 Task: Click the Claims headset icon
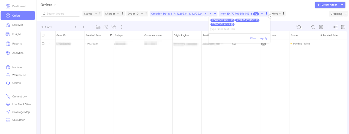click(x=8, y=83)
